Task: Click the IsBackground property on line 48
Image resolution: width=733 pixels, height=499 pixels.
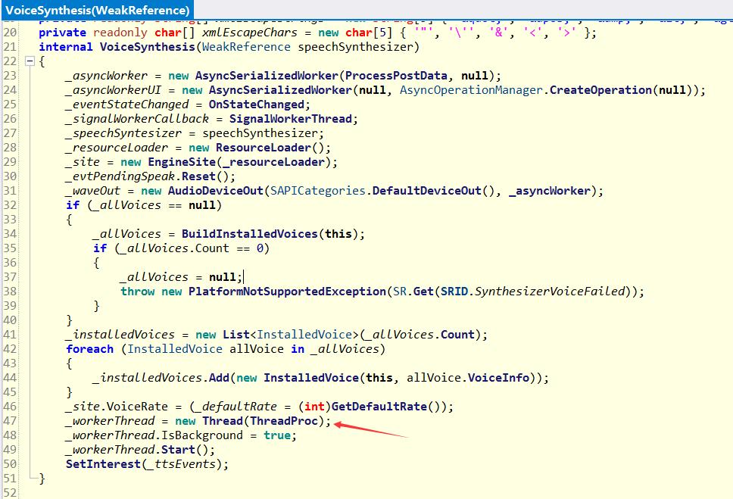Action: 200,435
